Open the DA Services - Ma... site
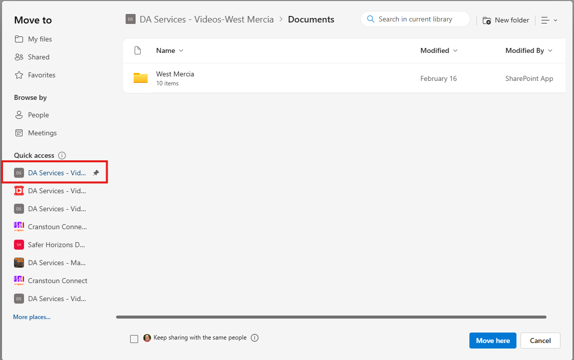The image size is (574, 360). [x=50, y=263]
